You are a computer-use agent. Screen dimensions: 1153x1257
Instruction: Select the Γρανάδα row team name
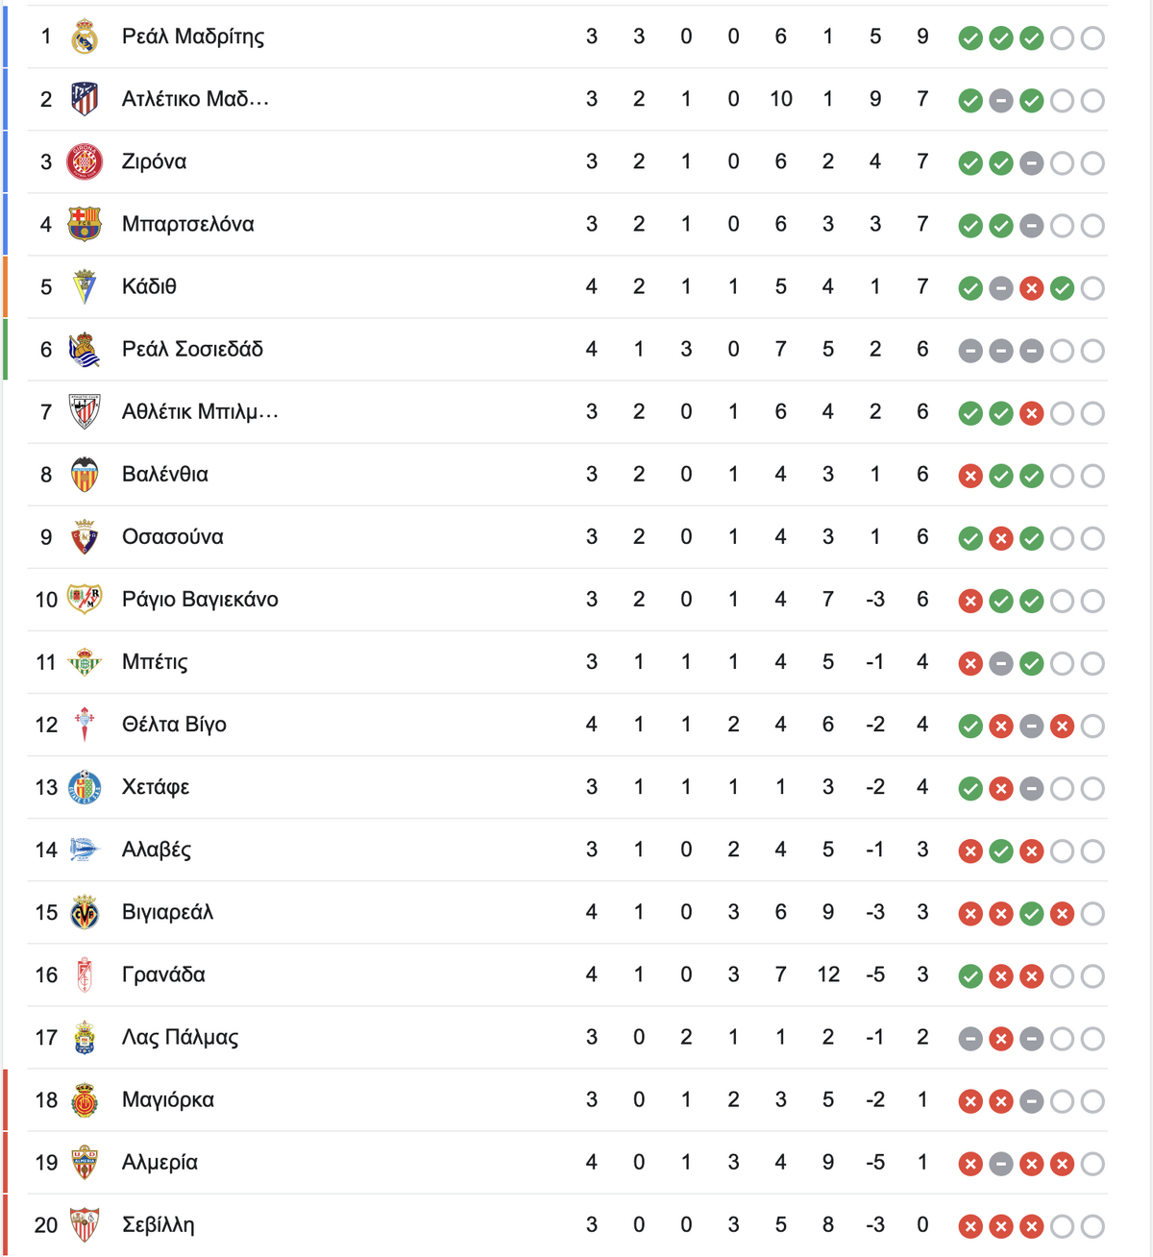click(x=163, y=974)
